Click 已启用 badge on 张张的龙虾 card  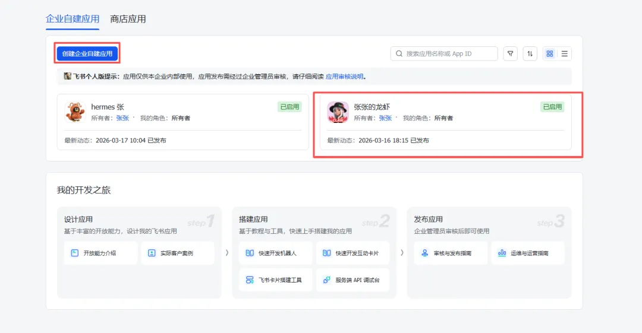coord(552,107)
